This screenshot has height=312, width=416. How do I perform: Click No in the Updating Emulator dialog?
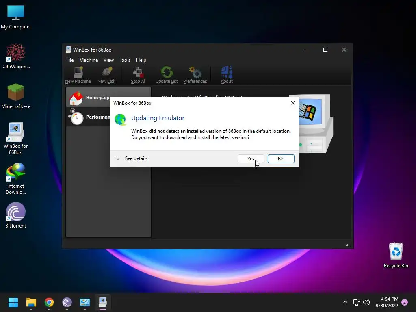click(x=281, y=159)
